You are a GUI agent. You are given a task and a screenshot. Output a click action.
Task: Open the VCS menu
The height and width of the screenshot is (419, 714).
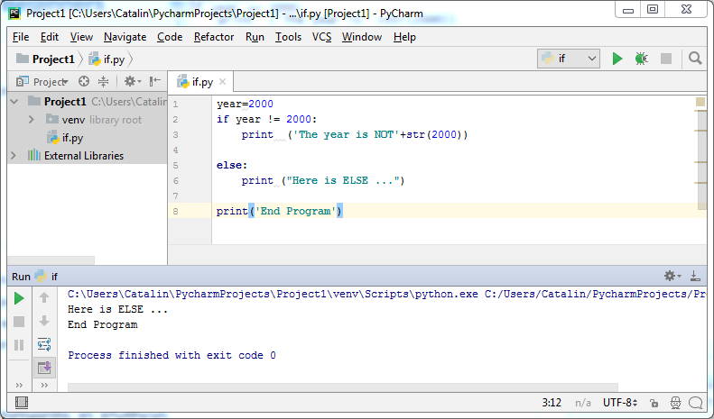321,37
